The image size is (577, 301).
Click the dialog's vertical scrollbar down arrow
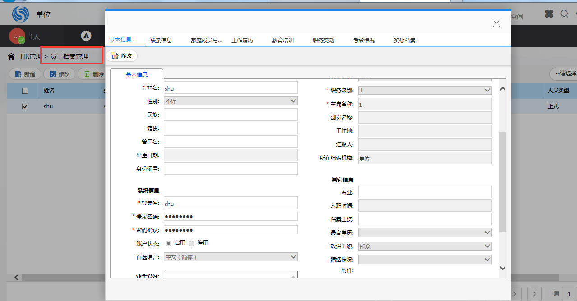coord(503,268)
